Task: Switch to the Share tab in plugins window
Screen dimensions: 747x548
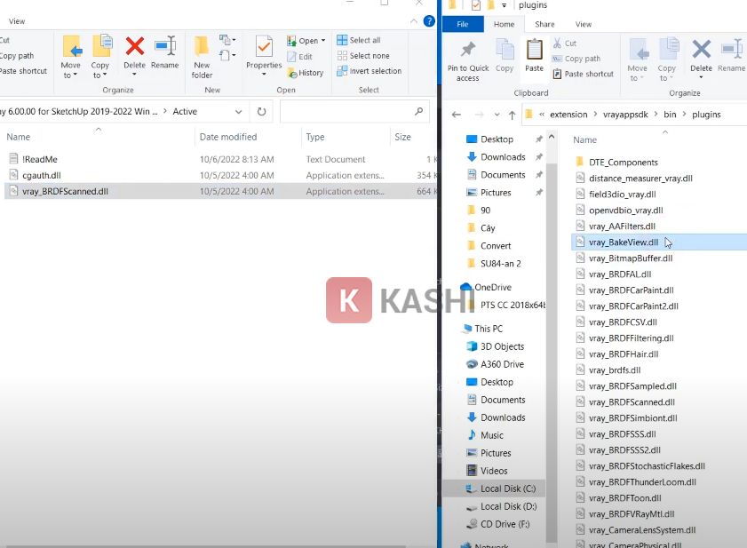Action: point(544,24)
